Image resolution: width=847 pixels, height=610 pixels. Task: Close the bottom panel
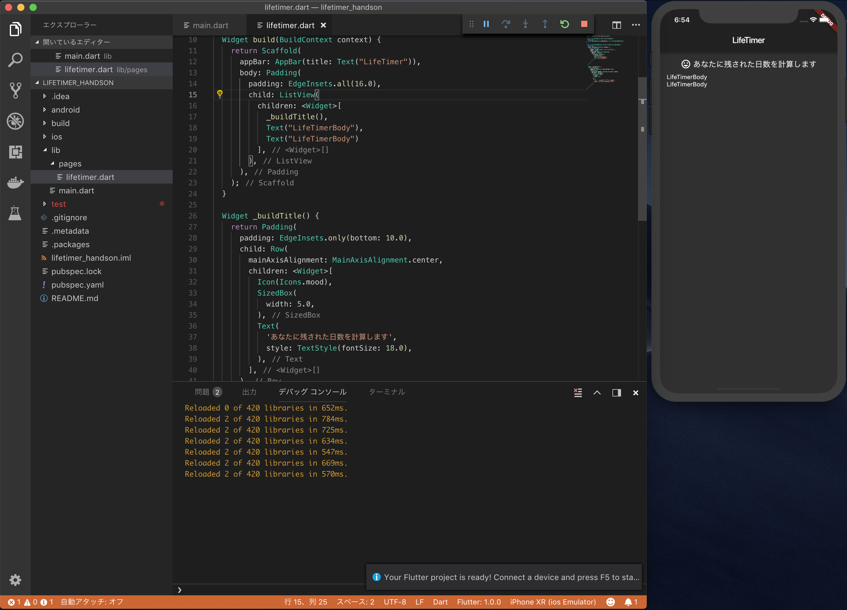click(636, 392)
